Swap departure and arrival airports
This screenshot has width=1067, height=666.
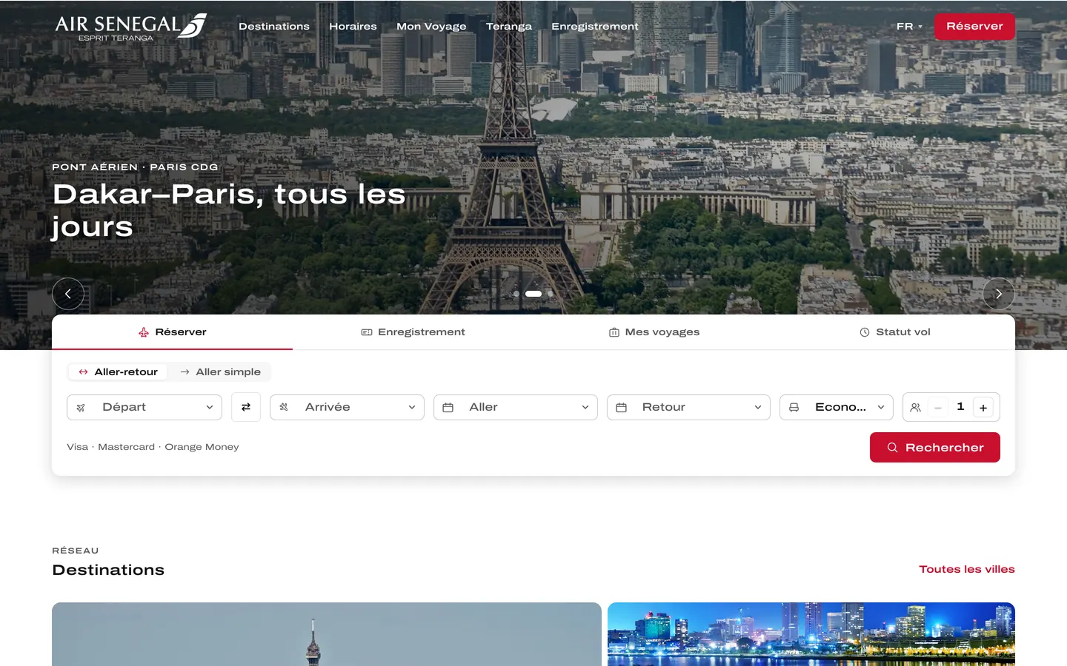pos(246,407)
